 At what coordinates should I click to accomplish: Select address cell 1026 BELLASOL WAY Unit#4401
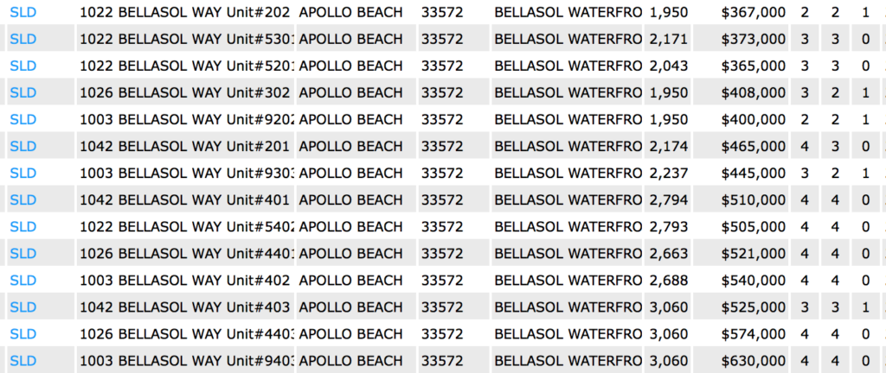click(x=187, y=254)
